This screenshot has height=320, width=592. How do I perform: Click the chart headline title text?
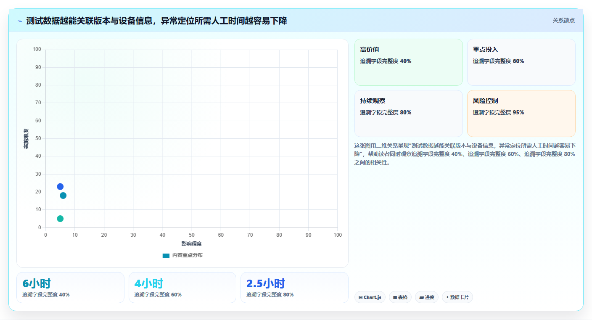[156, 21]
